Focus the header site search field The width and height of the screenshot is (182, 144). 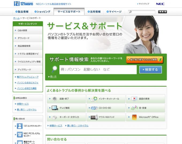point(142,12)
